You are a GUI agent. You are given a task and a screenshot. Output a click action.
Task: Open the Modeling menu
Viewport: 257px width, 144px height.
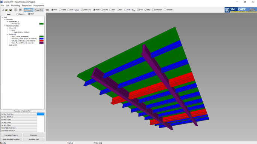point(16,6)
